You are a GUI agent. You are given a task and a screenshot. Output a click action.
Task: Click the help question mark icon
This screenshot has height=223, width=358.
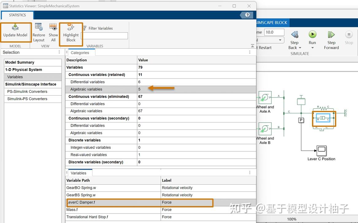[x=247, y=15]
